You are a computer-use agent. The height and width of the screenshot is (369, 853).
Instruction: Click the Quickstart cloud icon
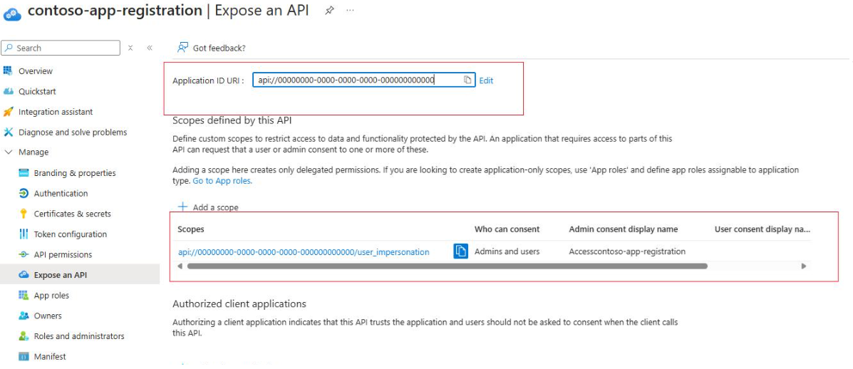tap(8, 91)
